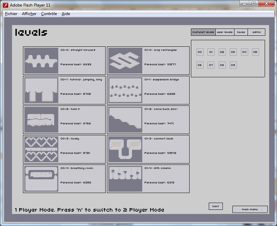This screenshot has width=277, height=226.
Task: Choose the 01-3 comfort level thumbnail
Action: click(125, 149)
